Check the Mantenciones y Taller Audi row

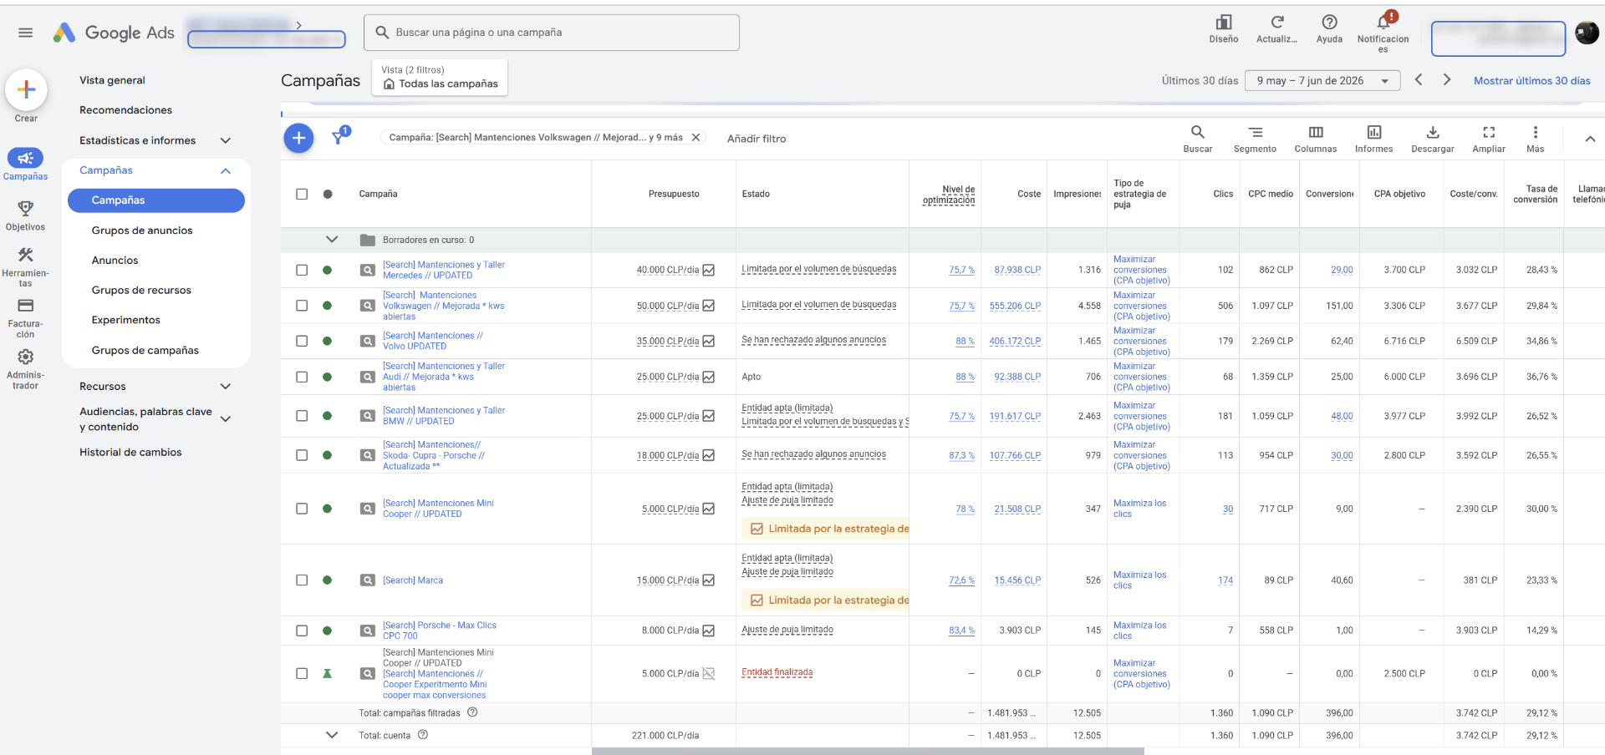click(302, 377)
